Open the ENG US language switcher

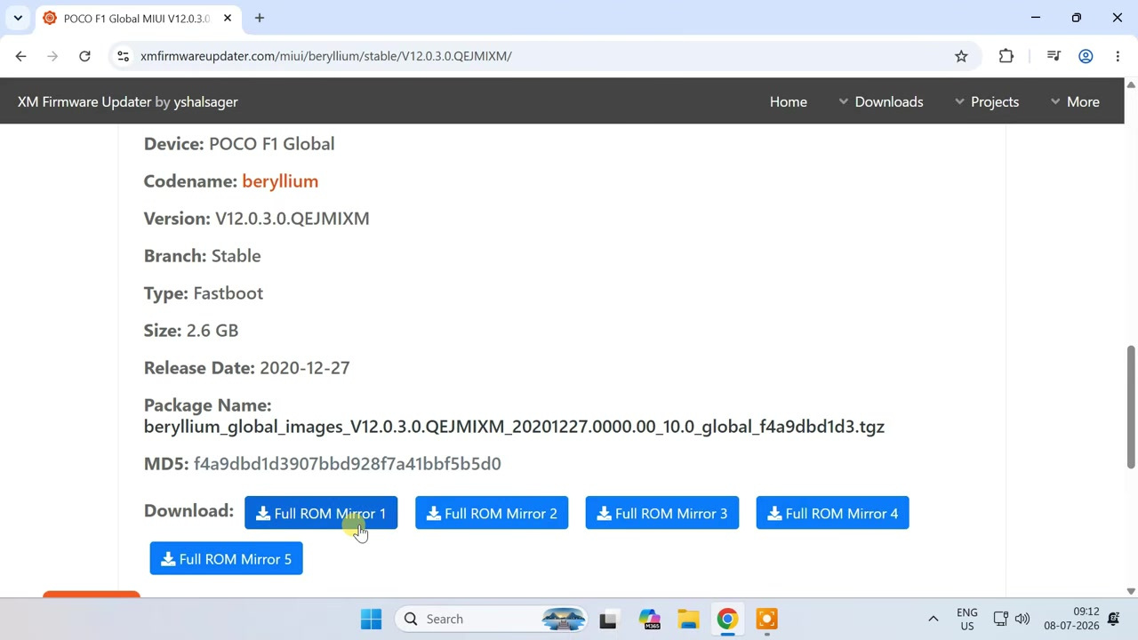tap(966, 619)
